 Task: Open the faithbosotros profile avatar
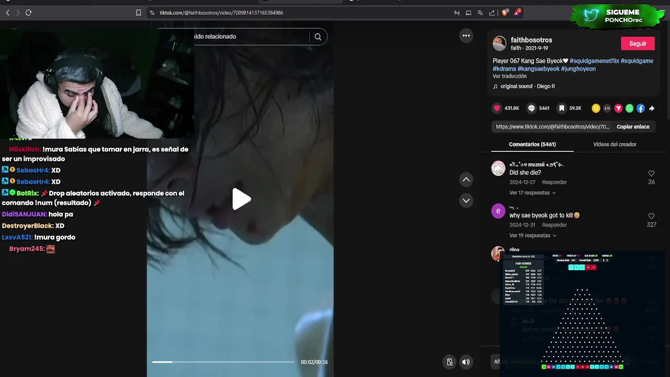click(x=499, y=43)
